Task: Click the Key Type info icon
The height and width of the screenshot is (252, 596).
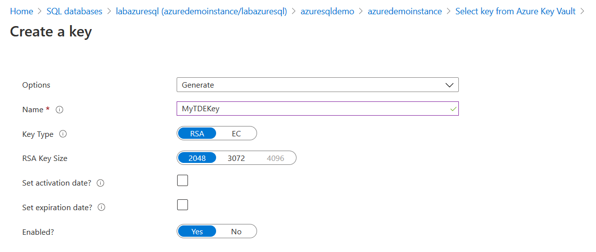Action: (x=63, y=134)
